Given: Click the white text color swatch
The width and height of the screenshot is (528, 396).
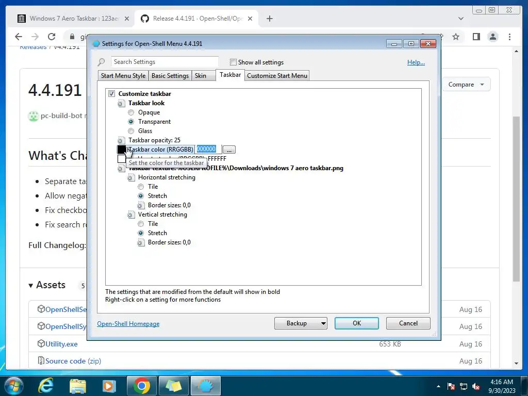Looking at the screenshot, I should 122,159.
